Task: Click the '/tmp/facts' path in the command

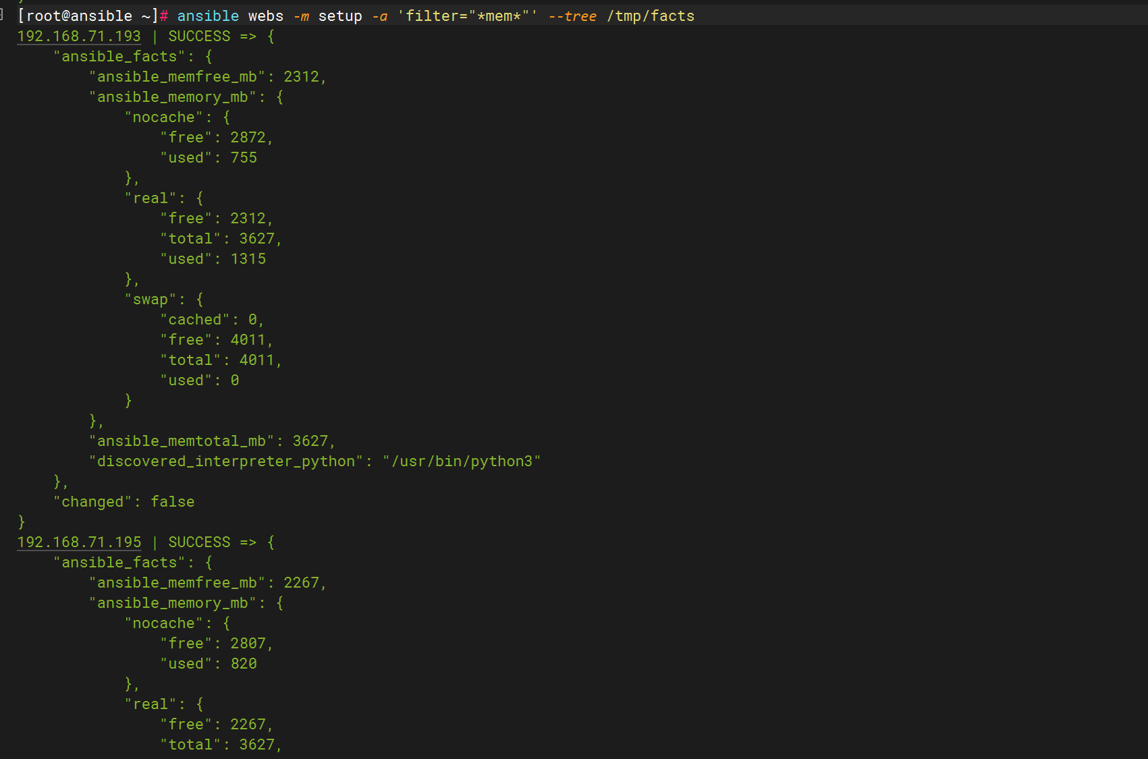Action: point(651,16)
